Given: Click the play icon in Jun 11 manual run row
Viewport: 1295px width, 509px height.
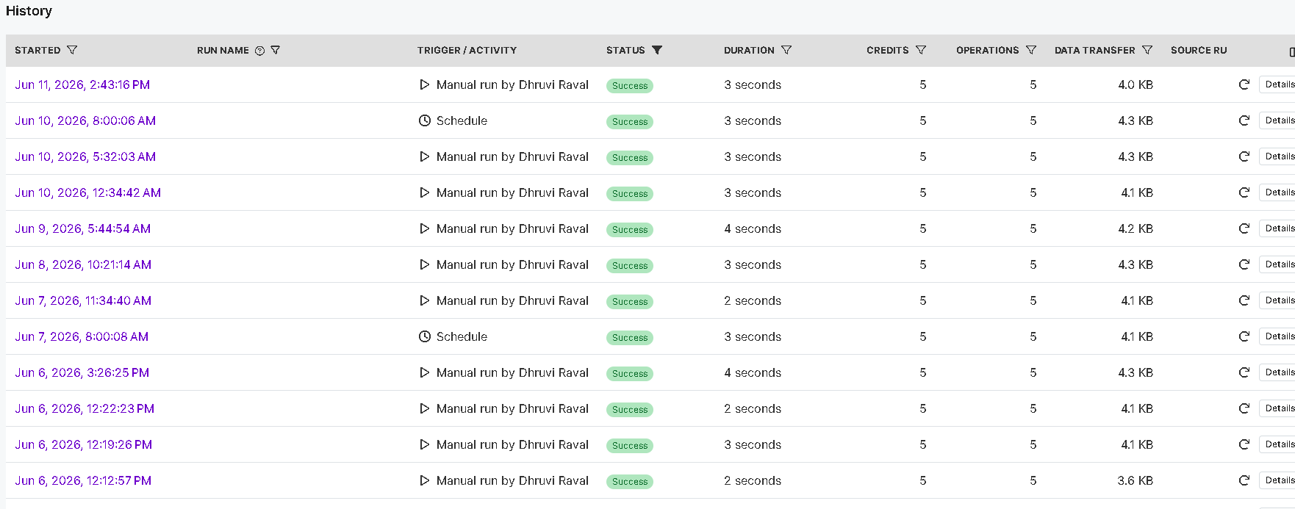Looking at the screenshot, I should point(424,84).
